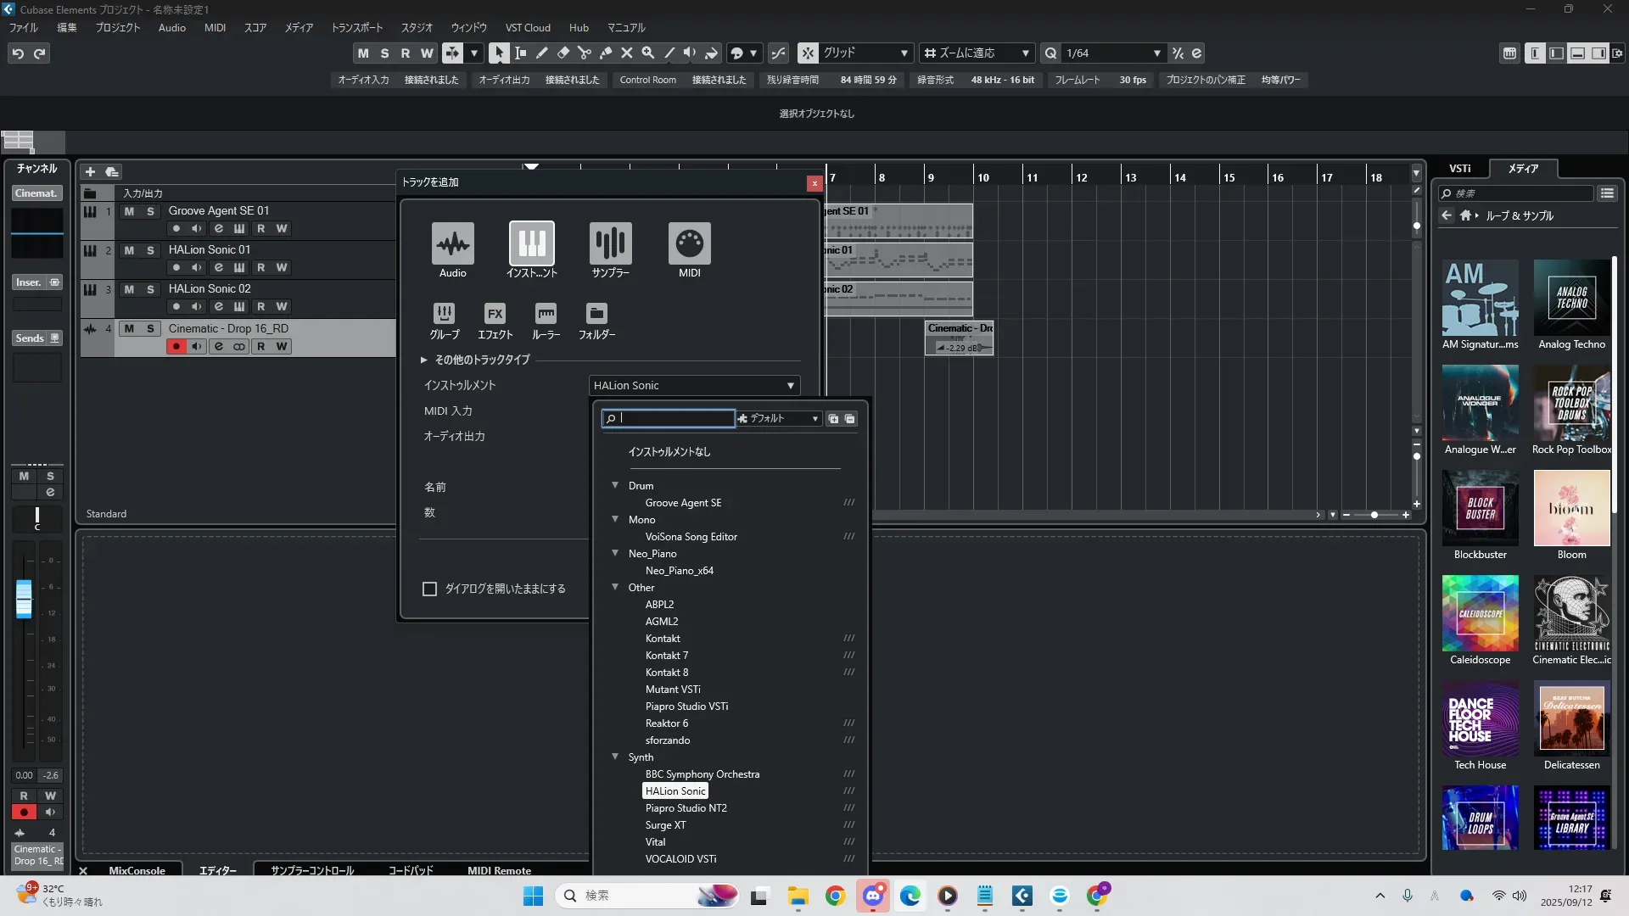Open the HALion Sonic instrument dropdown
1629x916 pixels.
click(x=694, y=386)
